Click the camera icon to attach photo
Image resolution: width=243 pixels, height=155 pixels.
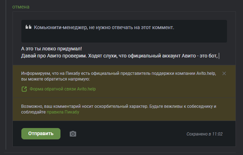[x=73, y=134]
